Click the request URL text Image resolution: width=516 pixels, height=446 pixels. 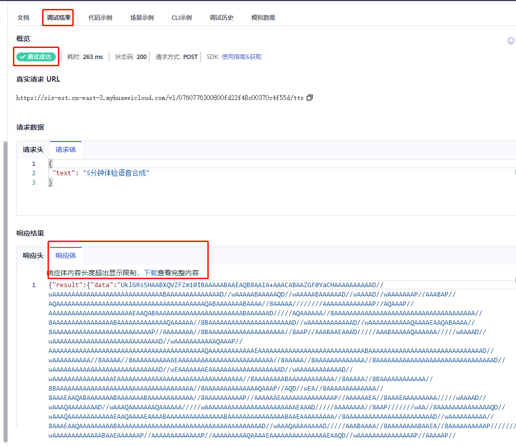[x=160, y=98]
